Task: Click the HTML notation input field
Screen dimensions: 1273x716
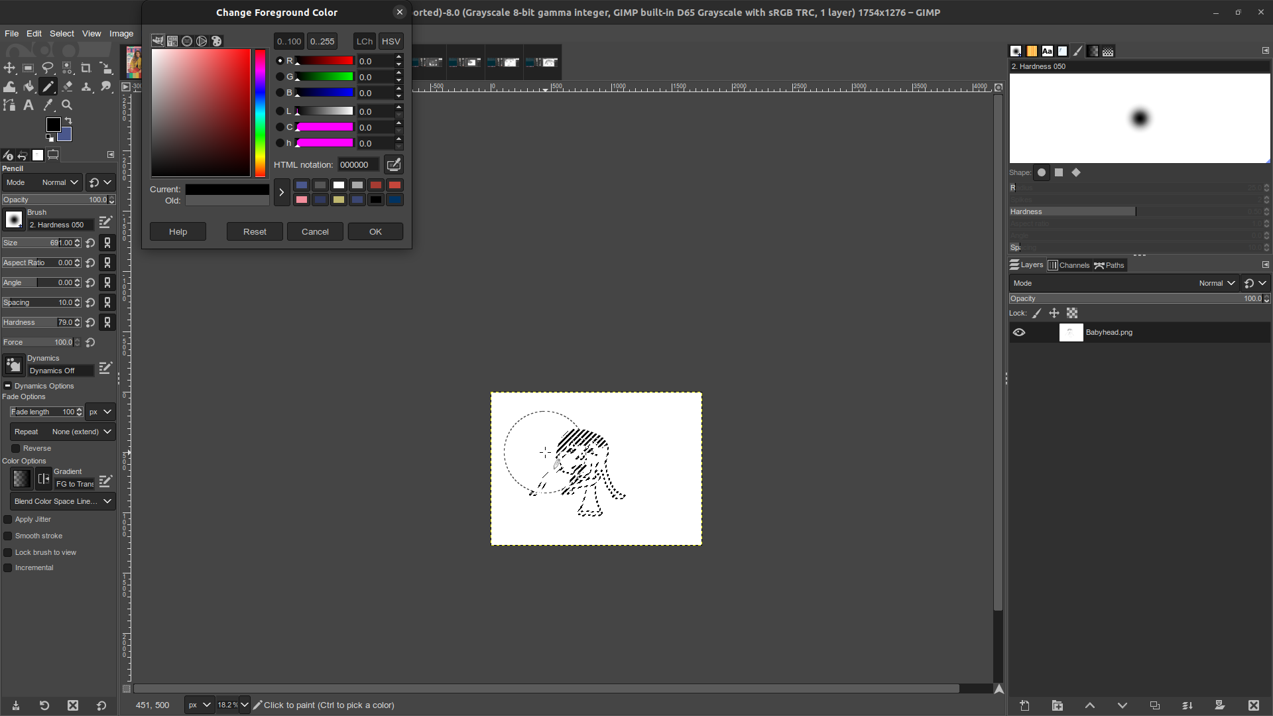Action: coord(358,164)
